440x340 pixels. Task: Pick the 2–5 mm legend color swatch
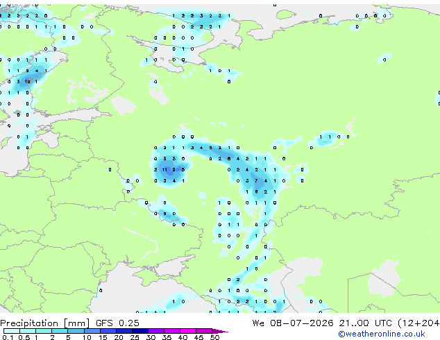[x=60, y=331]
